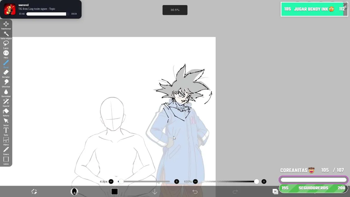Click the 30.5% zoom indicator
The image size is (350, 197).
click(175, 10)
